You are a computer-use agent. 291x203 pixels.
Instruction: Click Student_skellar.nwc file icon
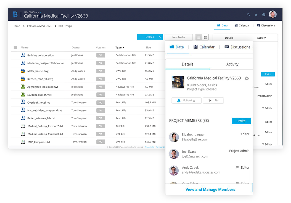point(23,94)
